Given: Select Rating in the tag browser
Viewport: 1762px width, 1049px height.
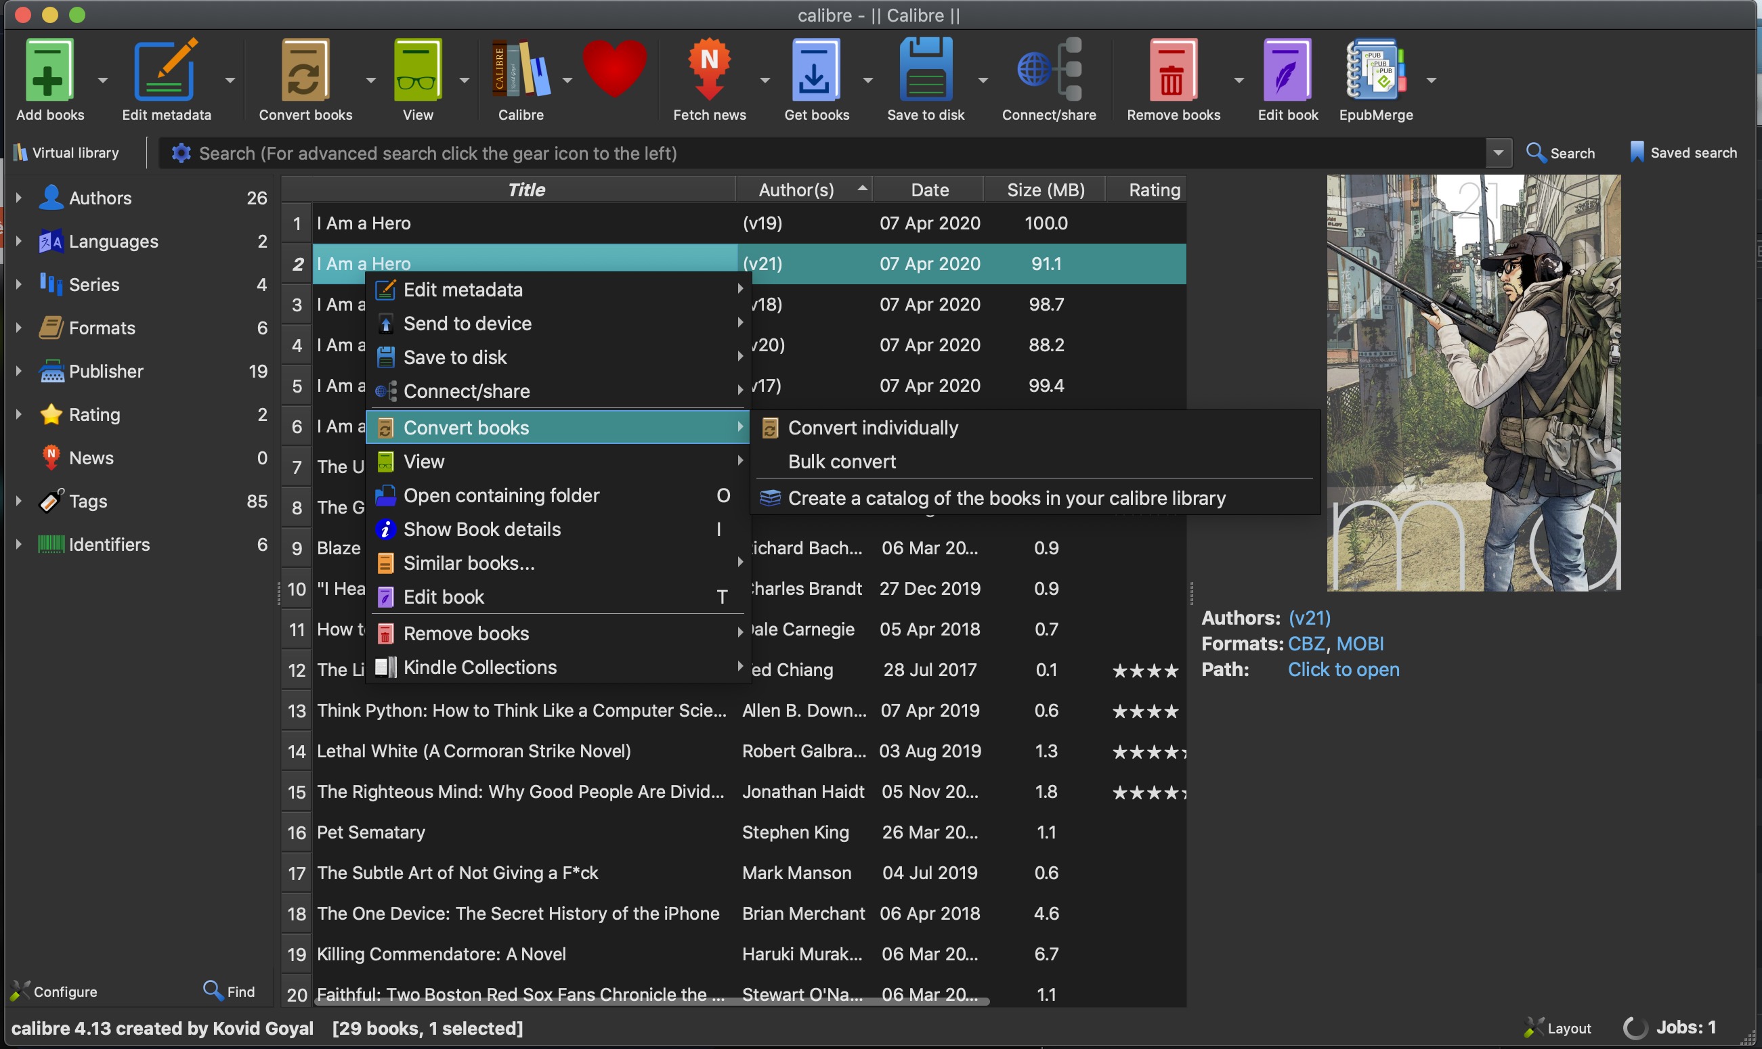Looking at the screenshot, I should [94, 414].
